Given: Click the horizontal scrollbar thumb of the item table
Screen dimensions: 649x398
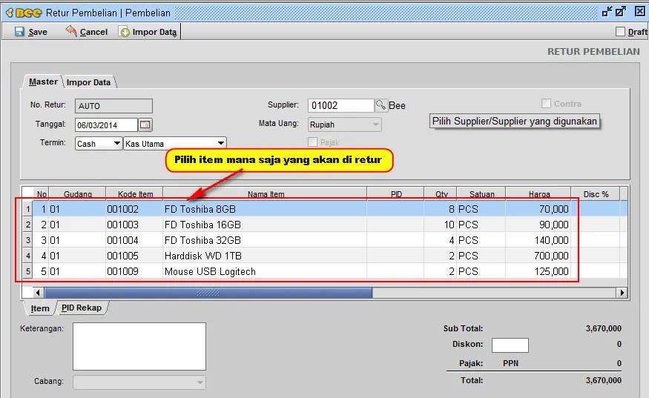Looking at the screenshot, I should (x=208, y=293).
